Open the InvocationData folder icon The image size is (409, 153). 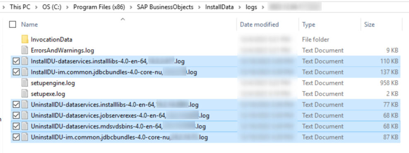point(25,40)
